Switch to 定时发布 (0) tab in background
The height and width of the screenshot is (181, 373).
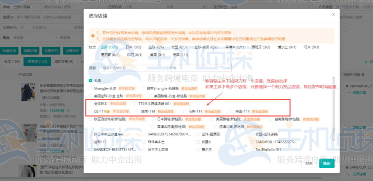64,62
